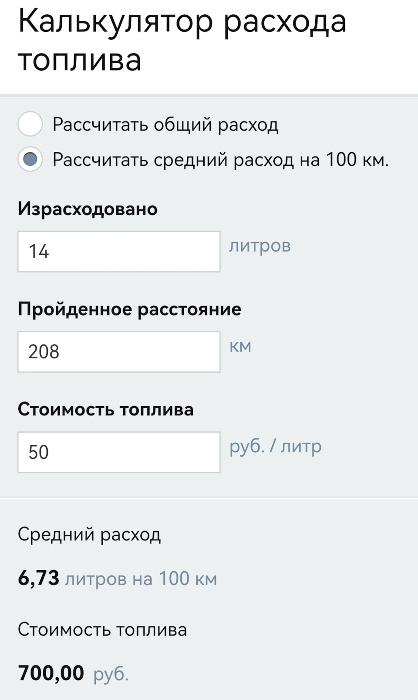
Task: Click the "руб." unit next to 700,00
Action: tap(111, 674)
